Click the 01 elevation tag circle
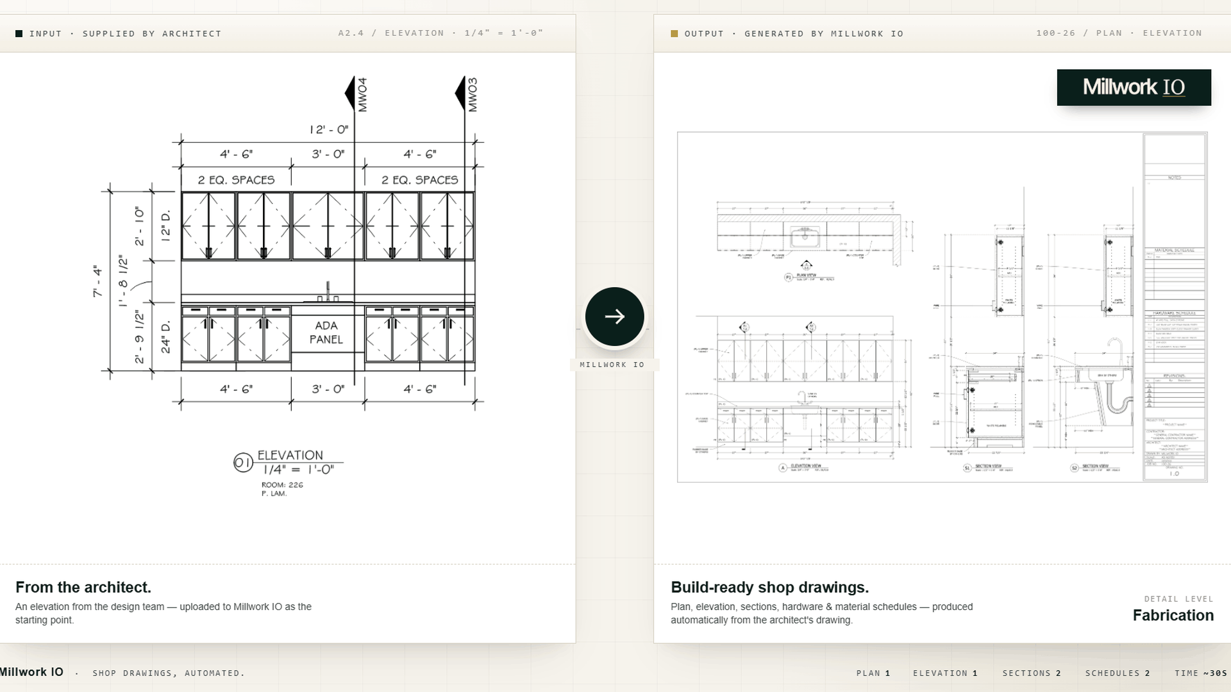Screen dimensions: 1231x692 (x=243, y=462)
